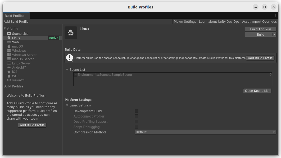Click the macOS Server icon
This screenshot has height=158, width=281.
9,59
